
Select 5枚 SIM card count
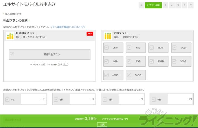click(172, 99)
